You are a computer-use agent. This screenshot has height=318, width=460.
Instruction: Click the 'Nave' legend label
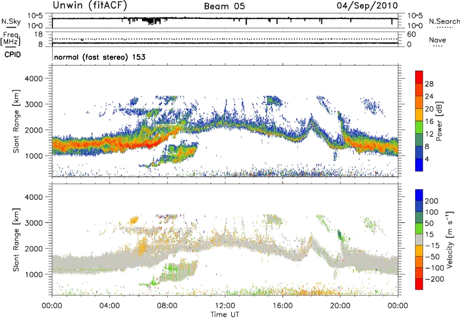tap(438, 40)
